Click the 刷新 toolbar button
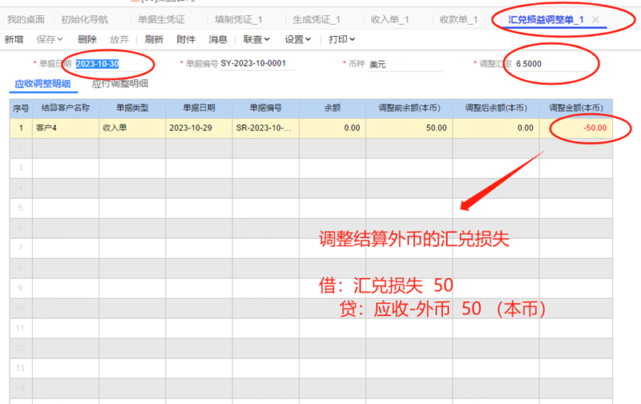Viewport: 641px width, 404px height. [x=154, y=39]
